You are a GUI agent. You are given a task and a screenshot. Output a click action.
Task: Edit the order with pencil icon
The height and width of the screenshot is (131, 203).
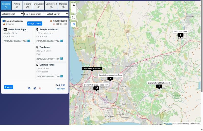[x=35, y=88]
